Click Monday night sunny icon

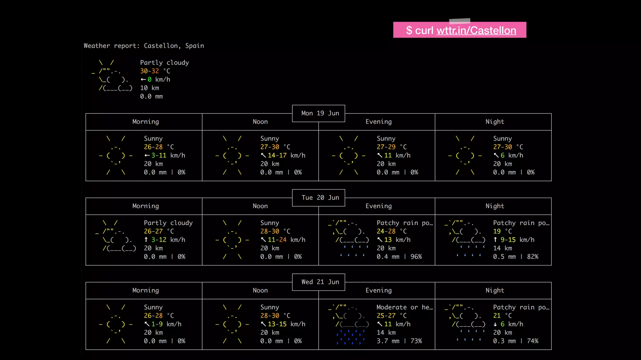(x=465, y=155)
